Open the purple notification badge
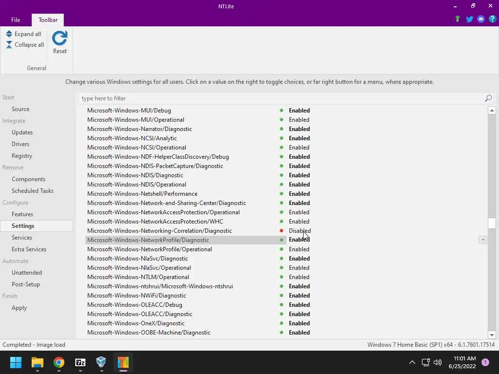This screenshot has width=499, height=374. coord(485,362)
